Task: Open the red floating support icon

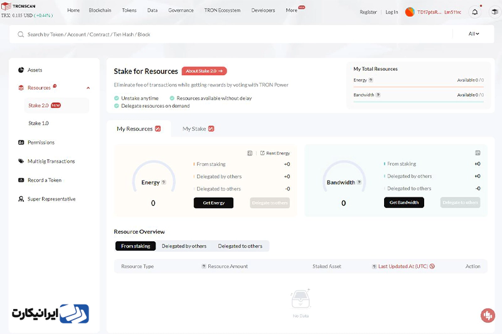Action: 488,315
